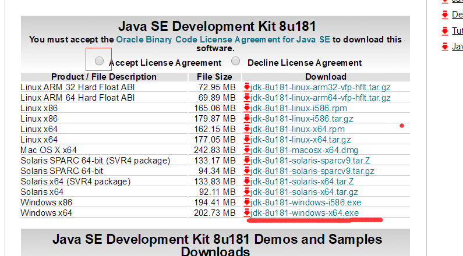The height and width of the screenshot is (256, 463).
Task: Click the 'File Size' column header
Action: (215, 77)
